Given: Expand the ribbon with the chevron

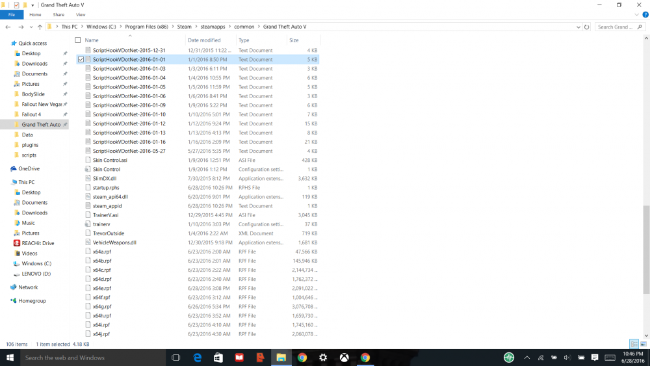Looking at the screenshot, I should pyautogui.click(x=637, y=14).
